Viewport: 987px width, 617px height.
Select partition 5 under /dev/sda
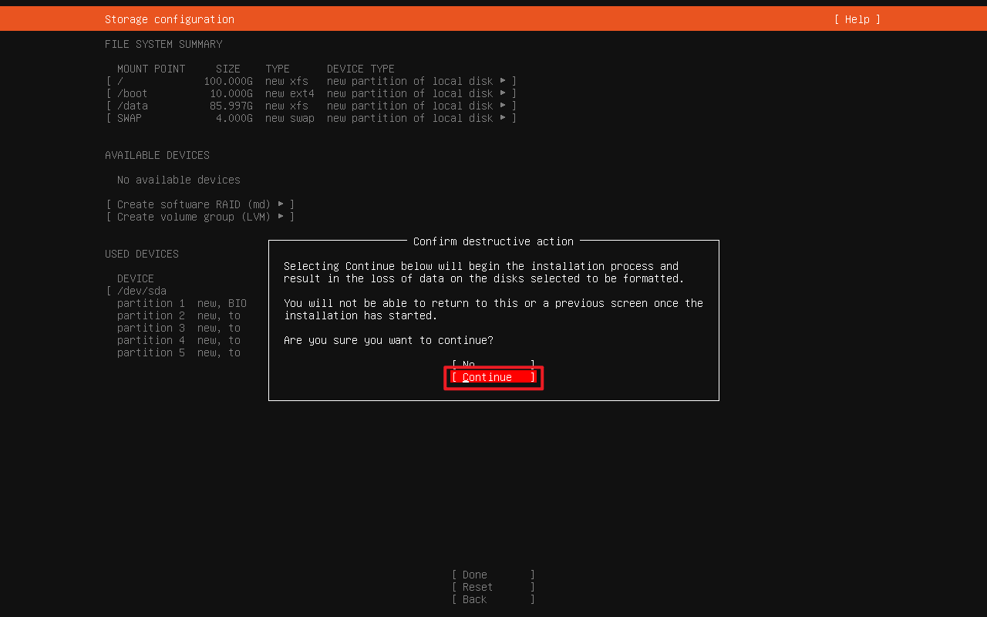tap(179, 352)
